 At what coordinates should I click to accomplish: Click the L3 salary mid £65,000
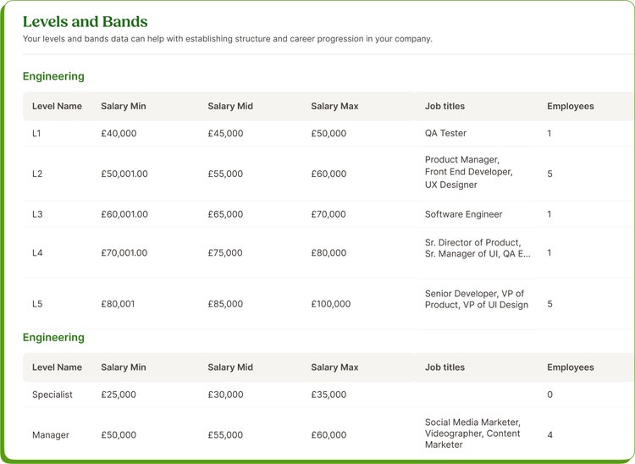coord(225,214)
